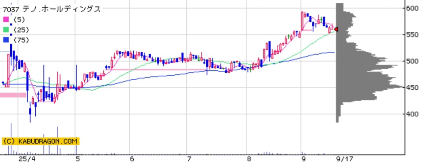The image size is (434, 167).
Task: Click the green (25) moving average swatch
Action: (x=6, y=30)
